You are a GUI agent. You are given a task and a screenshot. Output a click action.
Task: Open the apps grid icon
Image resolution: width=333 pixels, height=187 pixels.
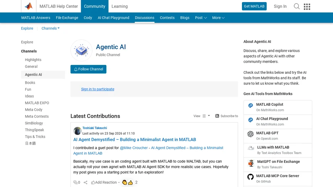click(x=307, y=7)
